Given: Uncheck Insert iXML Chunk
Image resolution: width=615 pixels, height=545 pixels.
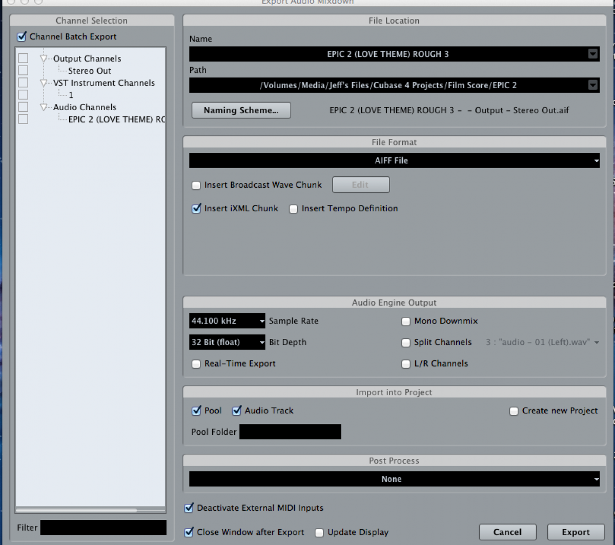Looking at the screenshot, I should pyautogui.click(x=196, y=209).
